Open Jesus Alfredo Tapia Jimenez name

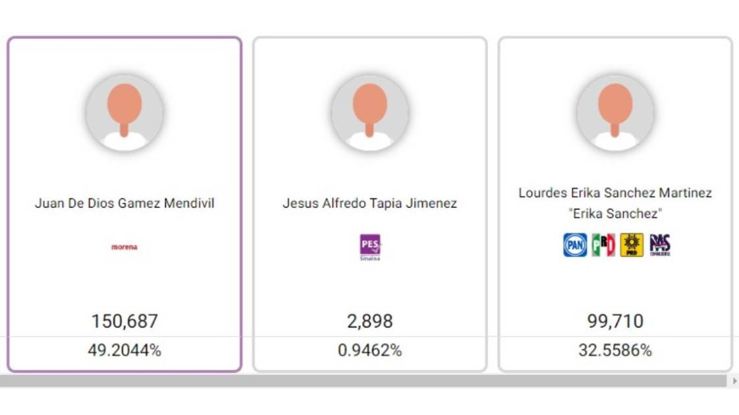369,204
